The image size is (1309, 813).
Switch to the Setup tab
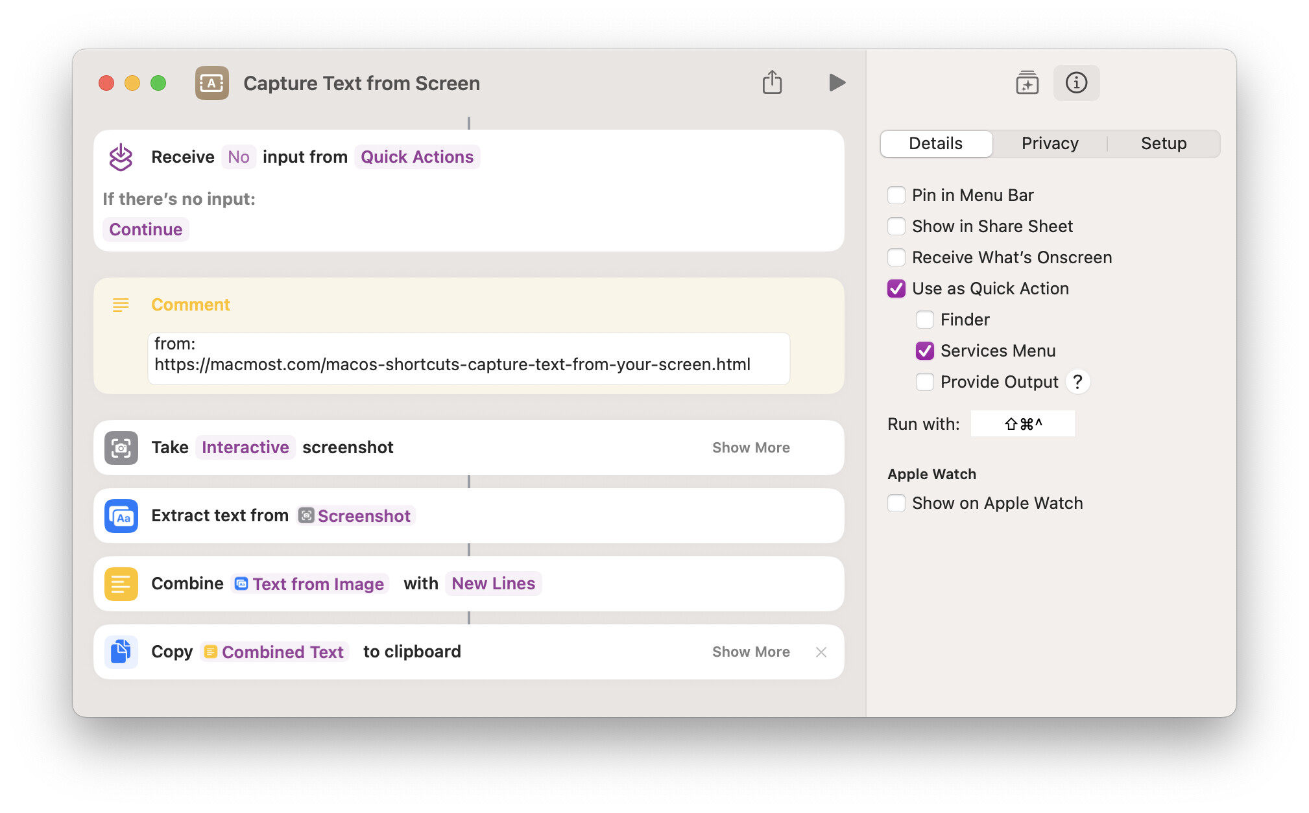click(1163, 143)
